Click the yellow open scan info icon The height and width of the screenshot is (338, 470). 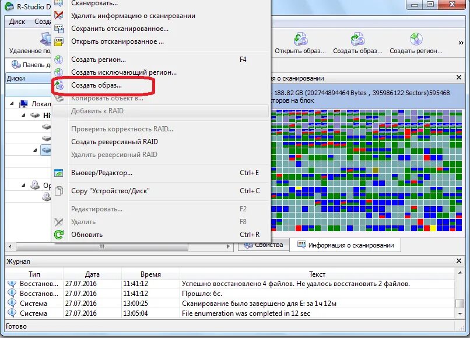[x=59, y=41]
